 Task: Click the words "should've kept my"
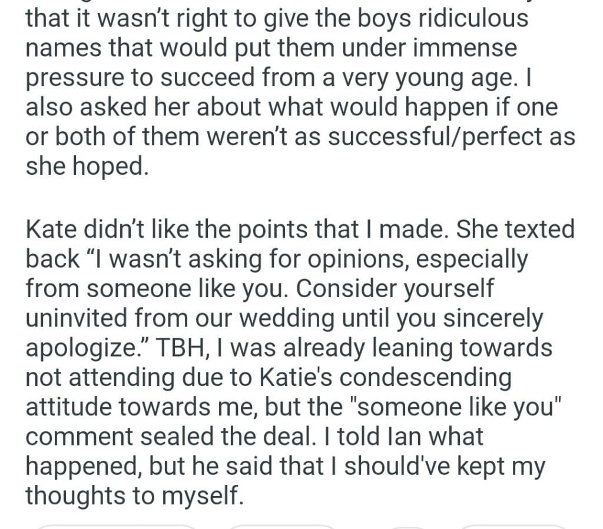click(445, 465)
